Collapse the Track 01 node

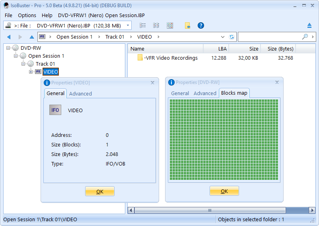tap(23, 64)
